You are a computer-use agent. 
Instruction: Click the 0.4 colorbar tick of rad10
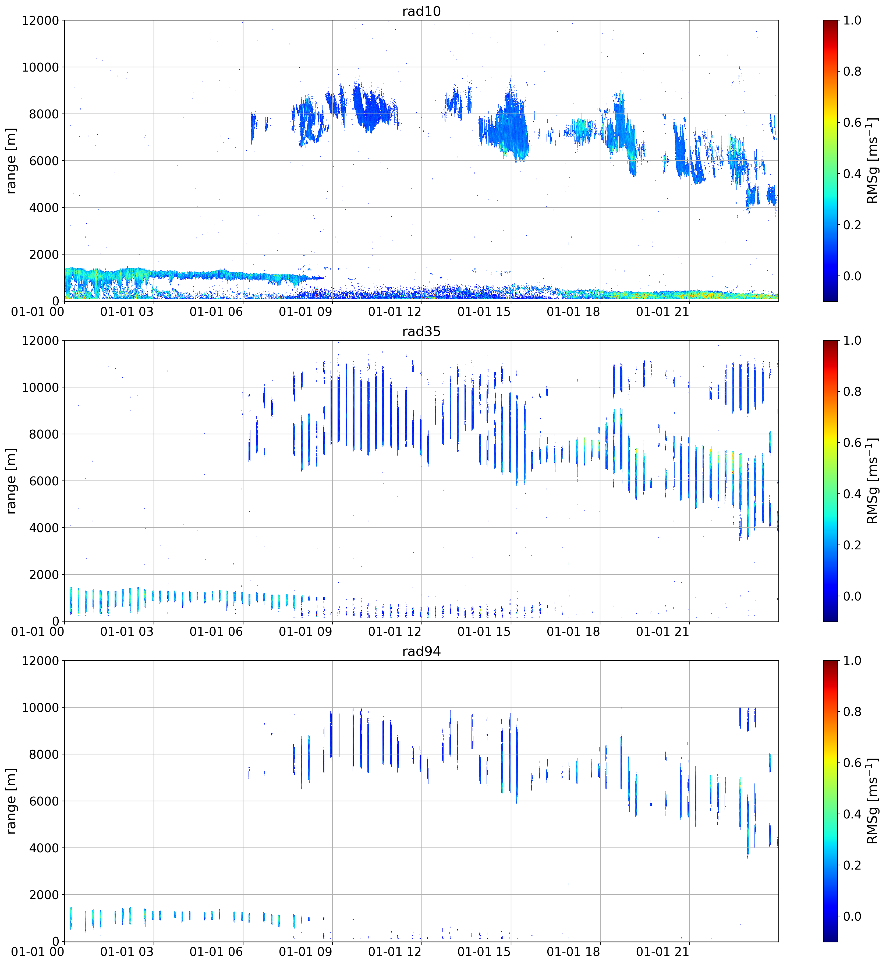point(852,174)
